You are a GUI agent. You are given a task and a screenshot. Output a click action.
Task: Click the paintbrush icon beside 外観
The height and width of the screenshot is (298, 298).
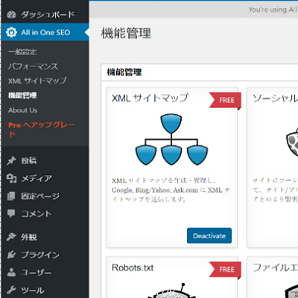[x=11, y=237]
